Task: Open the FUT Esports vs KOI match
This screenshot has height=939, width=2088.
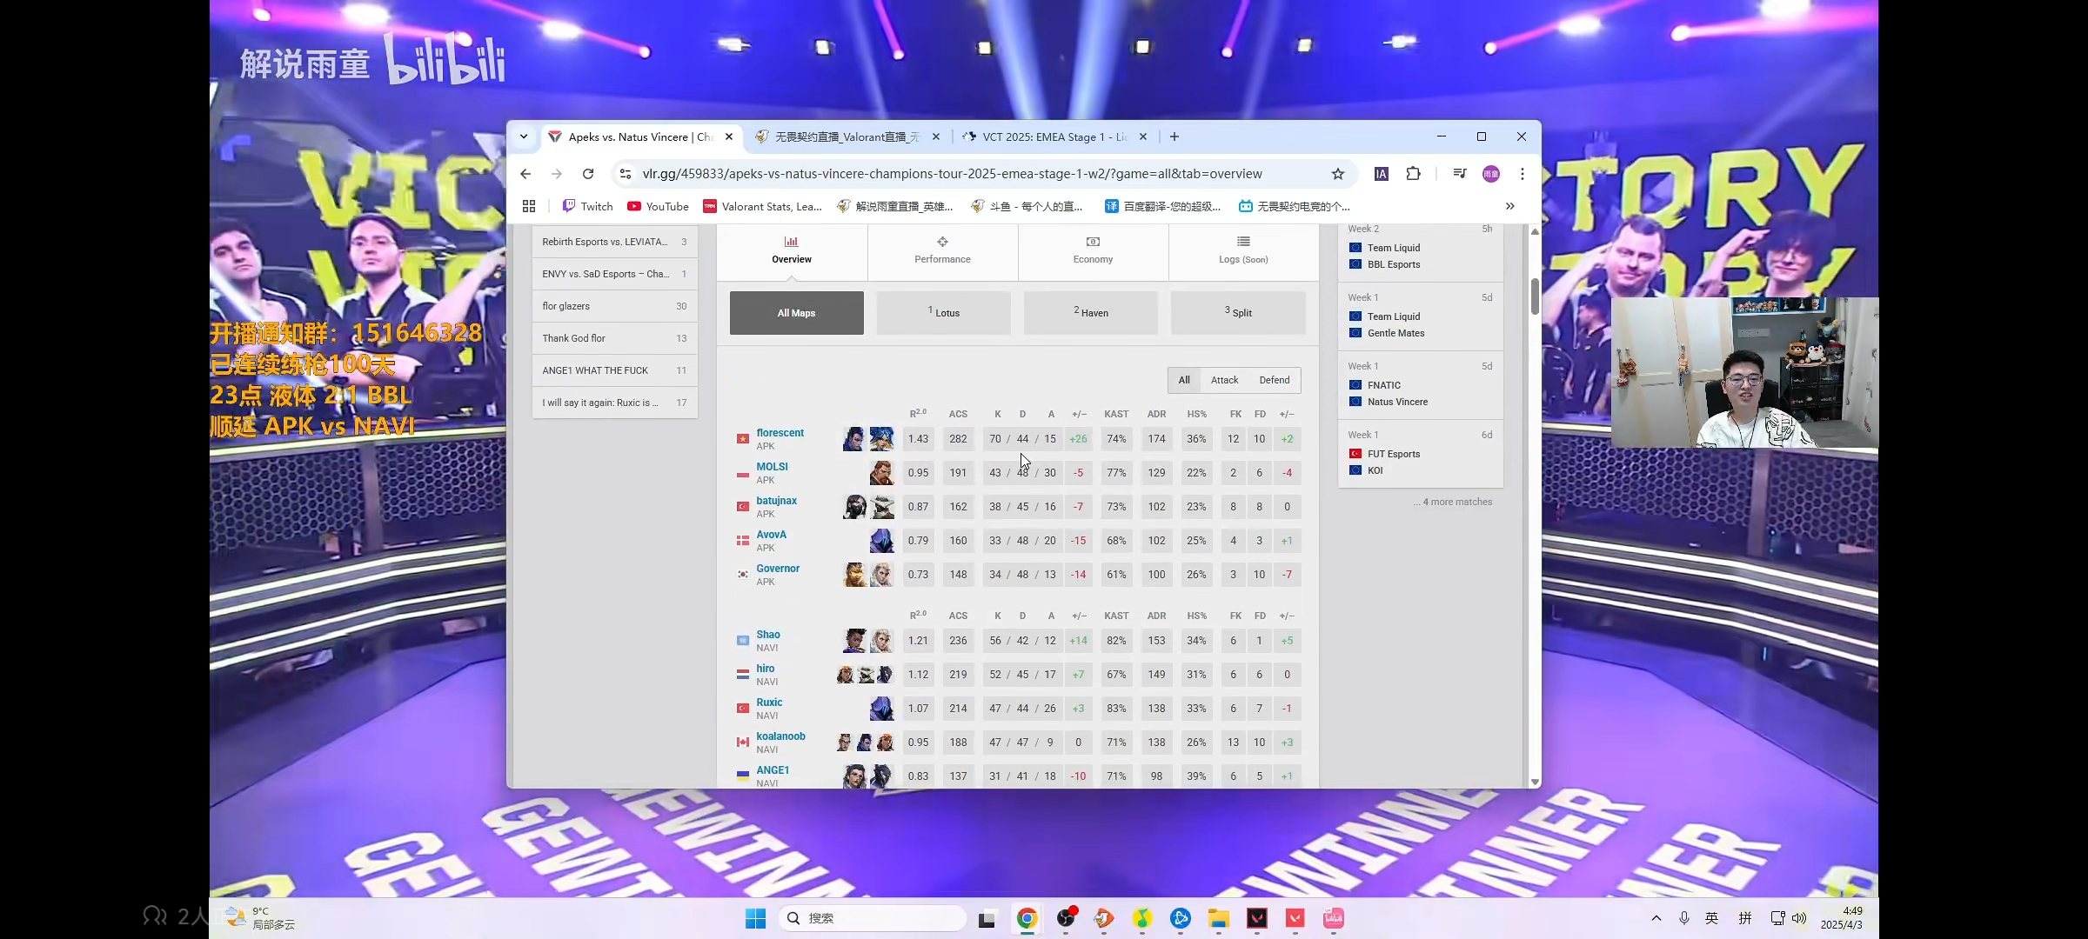Action: [x=1420, y=453]
